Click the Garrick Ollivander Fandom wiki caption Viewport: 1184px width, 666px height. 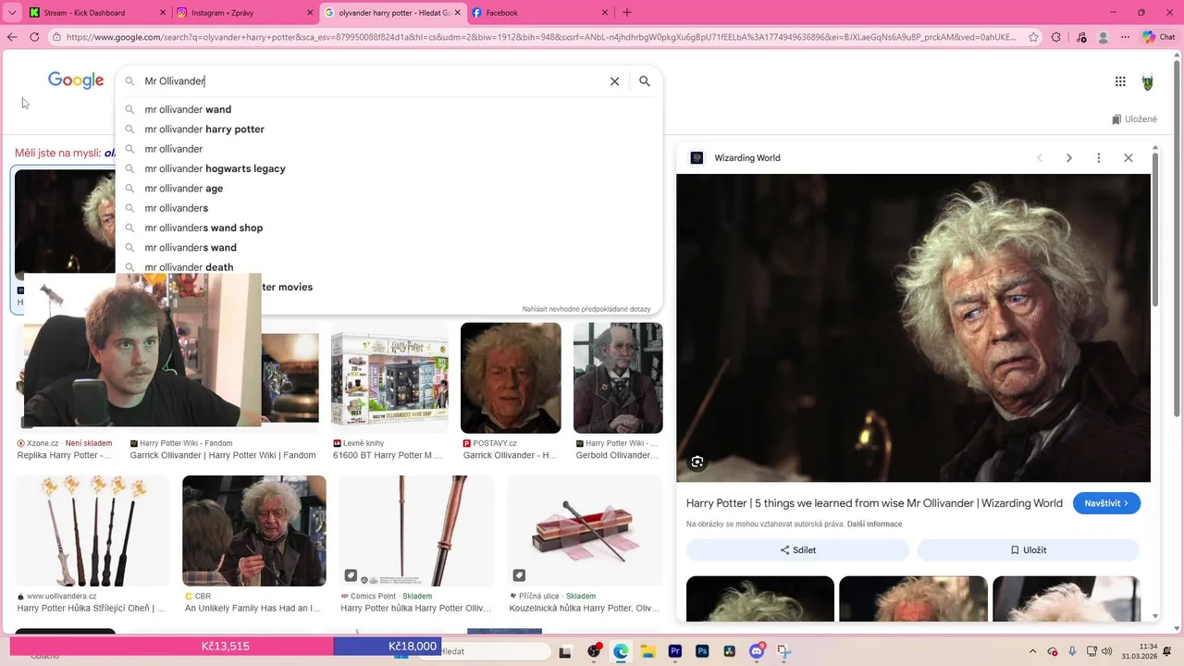(x=223, y=455)
